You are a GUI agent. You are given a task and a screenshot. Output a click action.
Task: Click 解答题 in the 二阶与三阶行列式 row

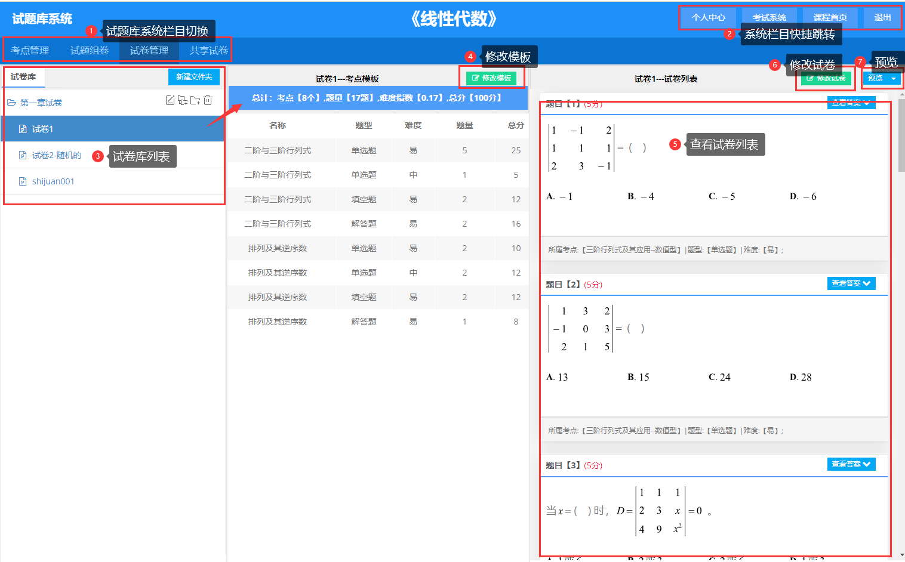(364, 224)
